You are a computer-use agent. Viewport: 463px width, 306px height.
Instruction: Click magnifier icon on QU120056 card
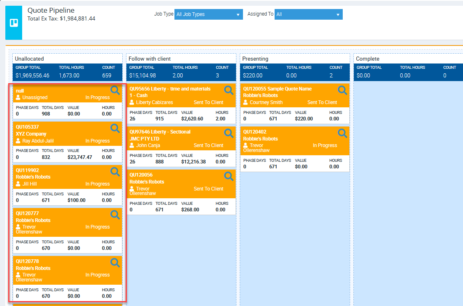[x=229, y=177]
